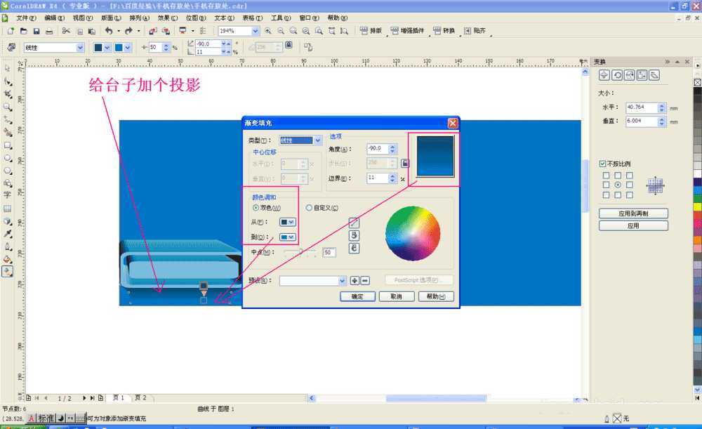Screen dimensions: 702x429
Task: Select the Shape tool
Action: click(x=8, y=79)
